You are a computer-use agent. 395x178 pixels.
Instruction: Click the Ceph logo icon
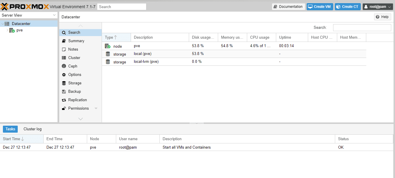[64, 66]
